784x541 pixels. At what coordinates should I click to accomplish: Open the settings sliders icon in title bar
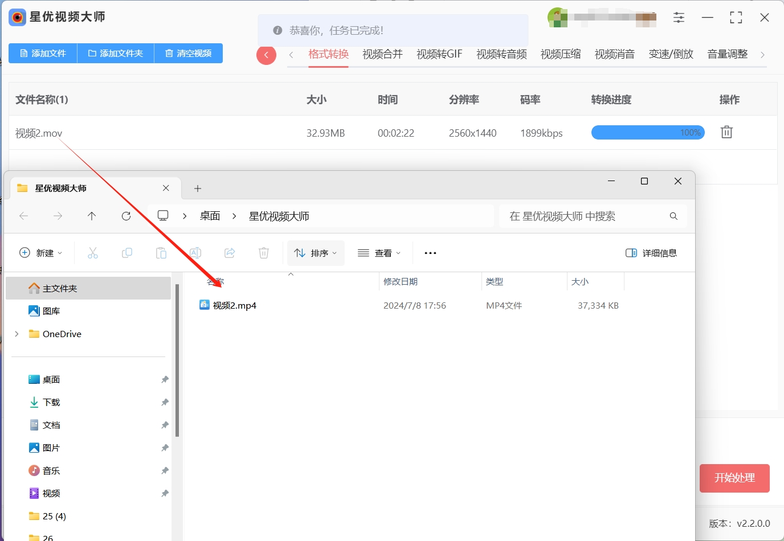tap(679, 18)
